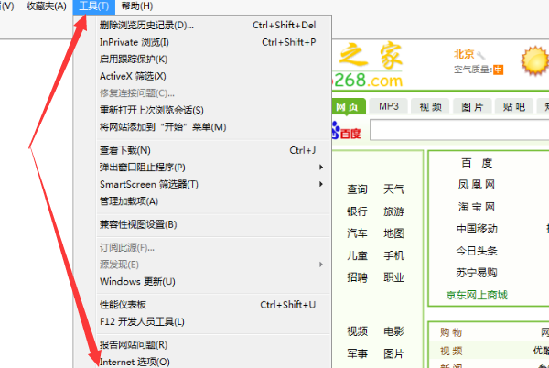
Task: Select 删除浏览历史记录(D)... menu entry
Action: 214,26
